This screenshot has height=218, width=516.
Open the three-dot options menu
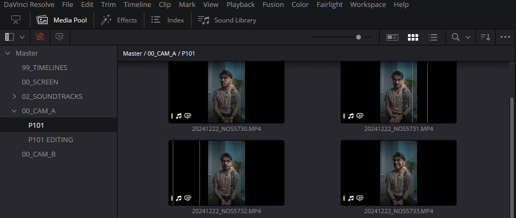[x=505, y=37]
